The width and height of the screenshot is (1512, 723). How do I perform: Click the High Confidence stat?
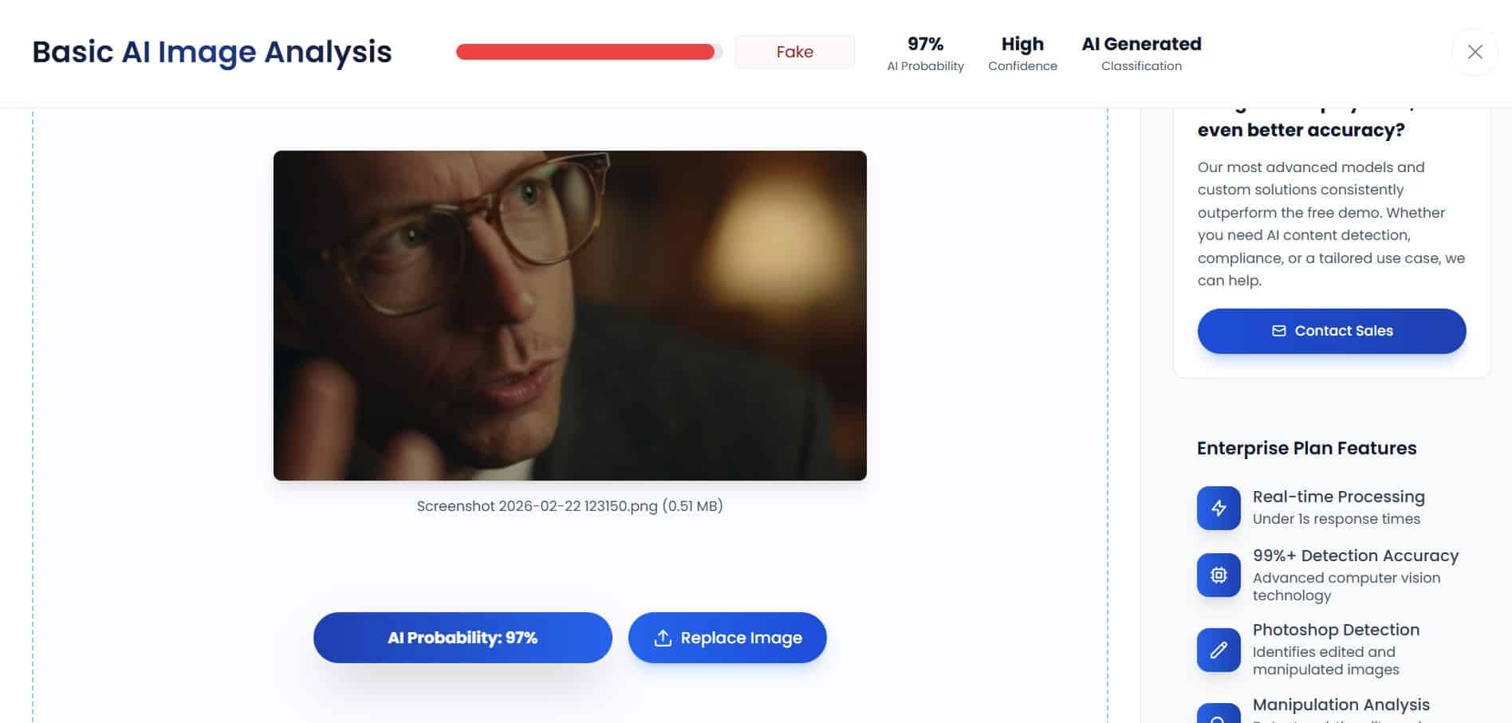click(x=1022, y=53)
